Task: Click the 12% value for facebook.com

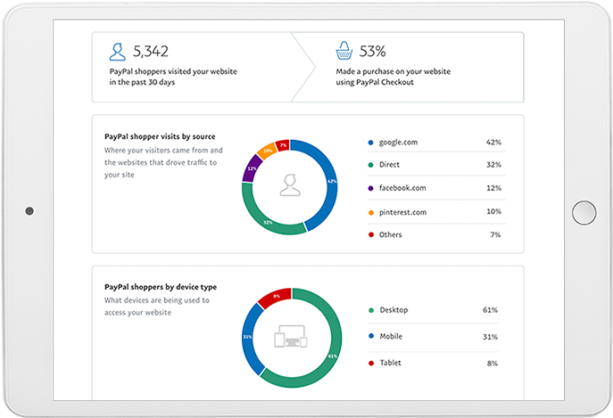Action: (x=493, y=188)
